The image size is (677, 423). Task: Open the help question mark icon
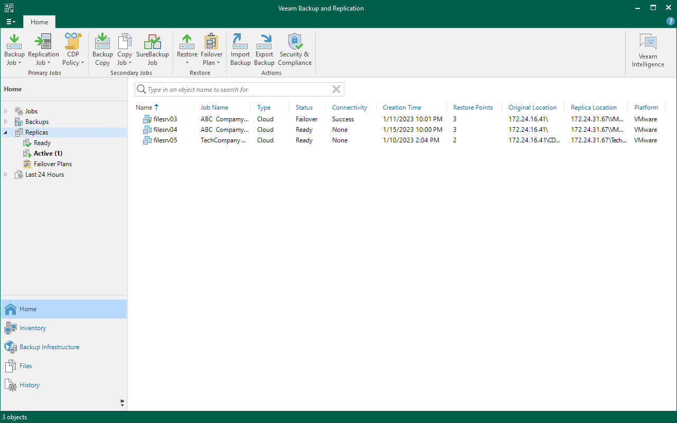click(670, 22)
